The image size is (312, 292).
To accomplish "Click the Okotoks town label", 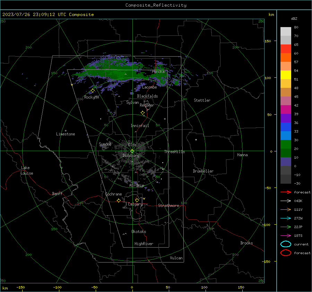I will point(139,232).
